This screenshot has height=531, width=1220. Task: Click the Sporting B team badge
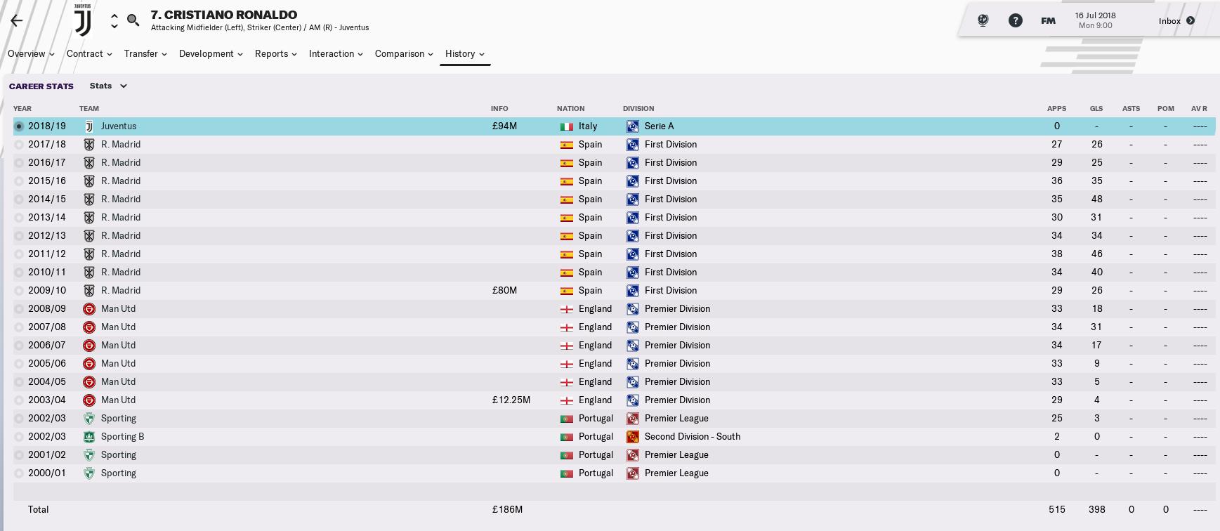coord(89,437)
